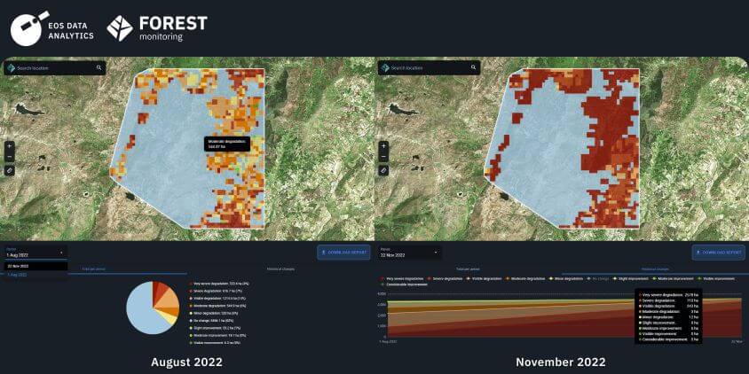Switch to Historical changes tab in left panel
Image resolution: width=749 pixels, height=374 pixels.
(281, 269)
